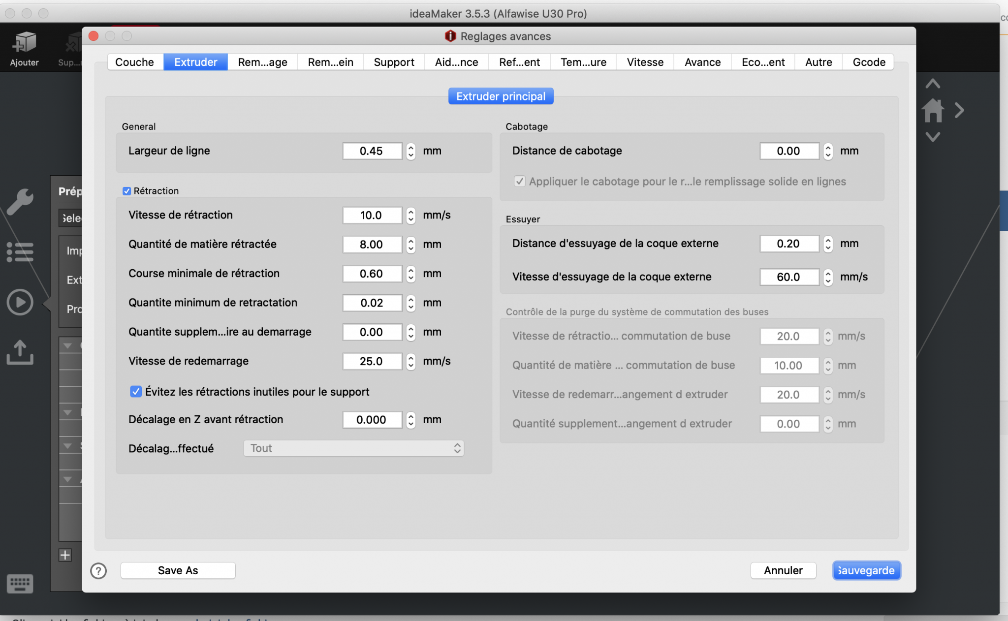
Task: Open the help question mark icon
Action: pyautogui.click(x=98, y=571)
